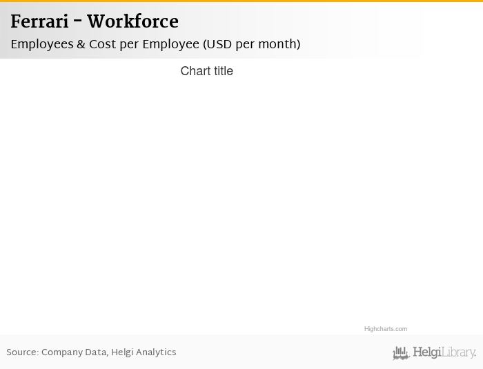
Task: Click the orange bar at the top
Action: pos(241,1)
